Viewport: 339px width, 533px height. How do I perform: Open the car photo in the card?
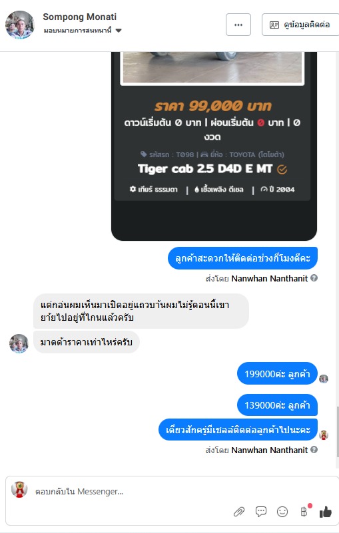[212, 67]
